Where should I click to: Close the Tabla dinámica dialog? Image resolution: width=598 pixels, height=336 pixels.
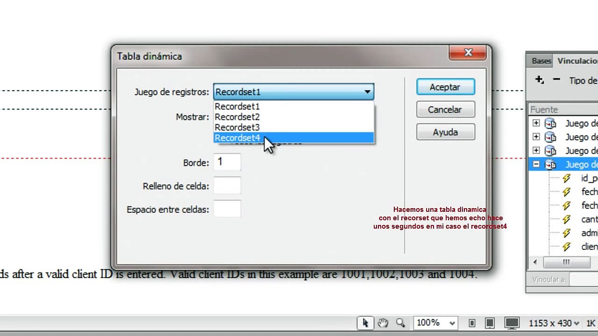[468, 53]
